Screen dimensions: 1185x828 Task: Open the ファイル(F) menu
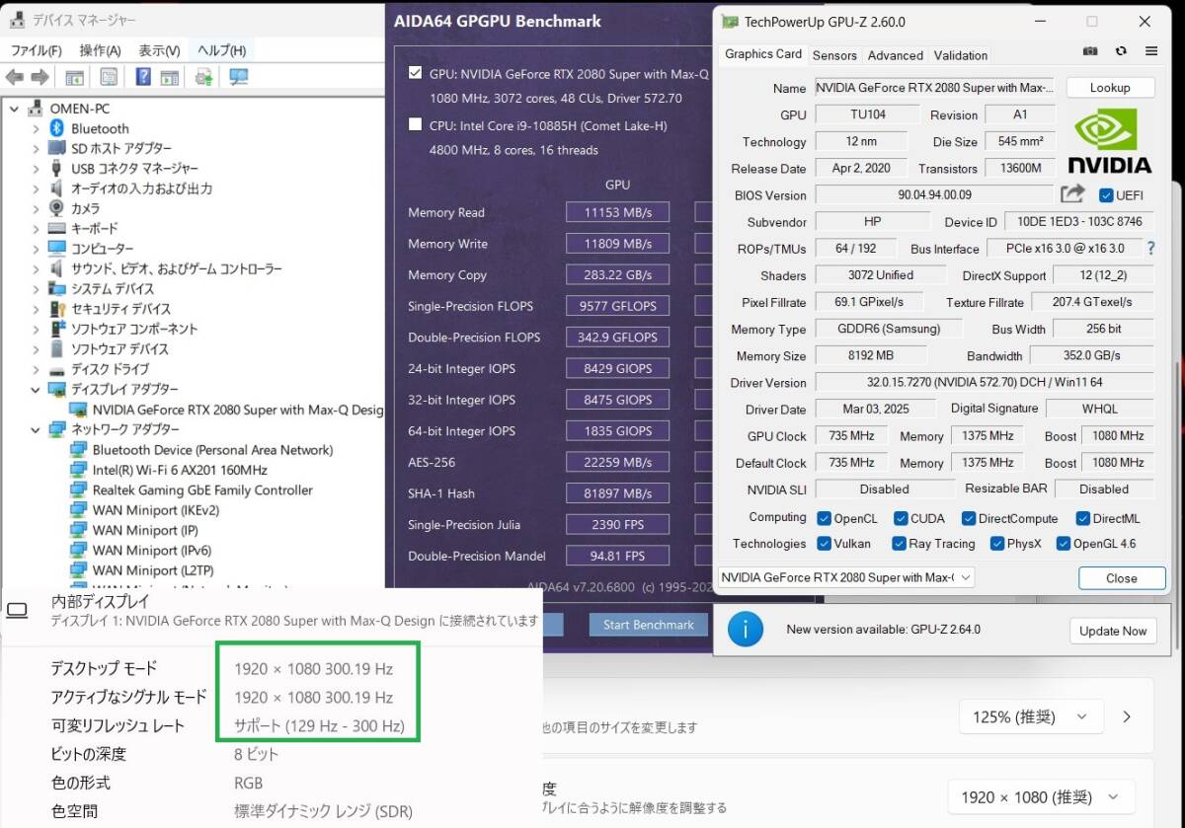coord(36,50)
